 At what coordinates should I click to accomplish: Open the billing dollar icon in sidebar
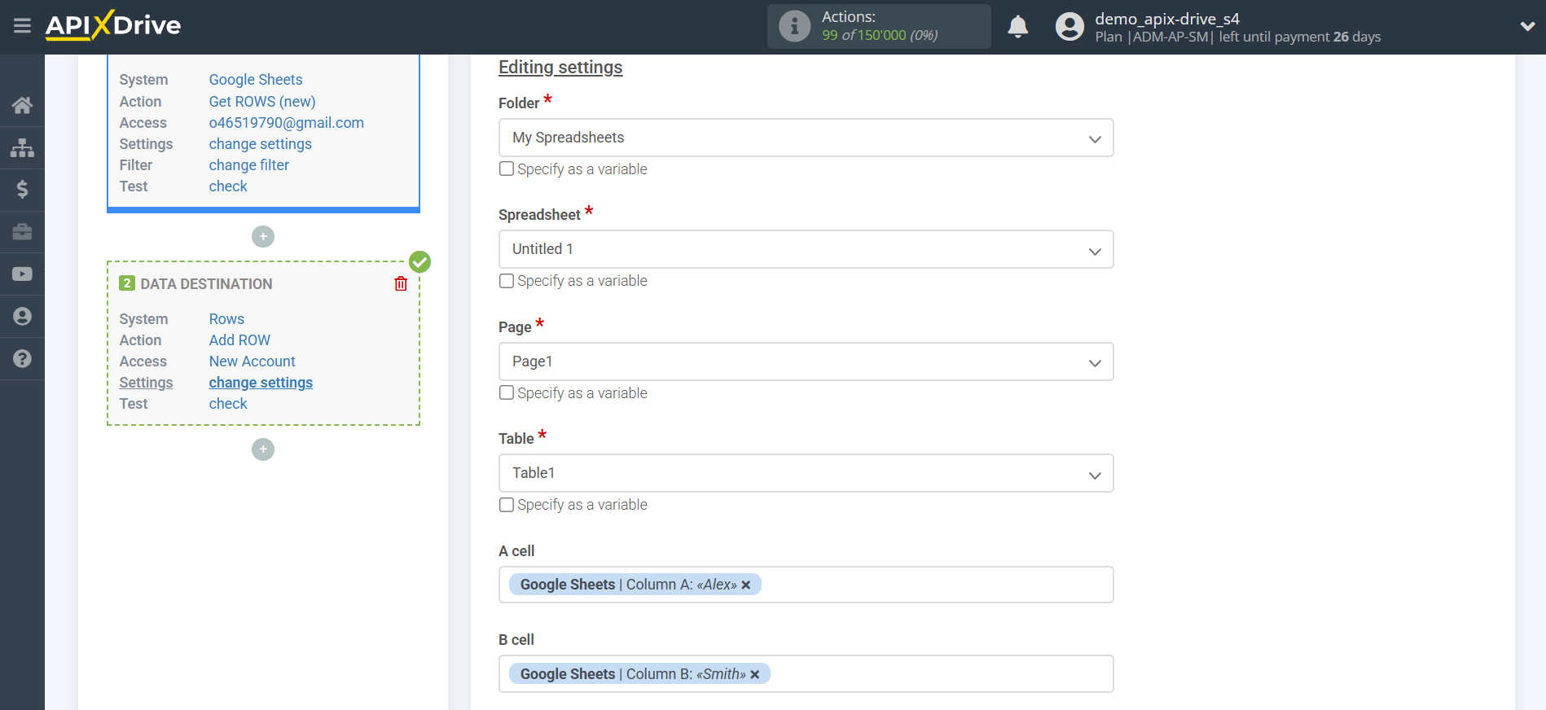coord(22,189)
